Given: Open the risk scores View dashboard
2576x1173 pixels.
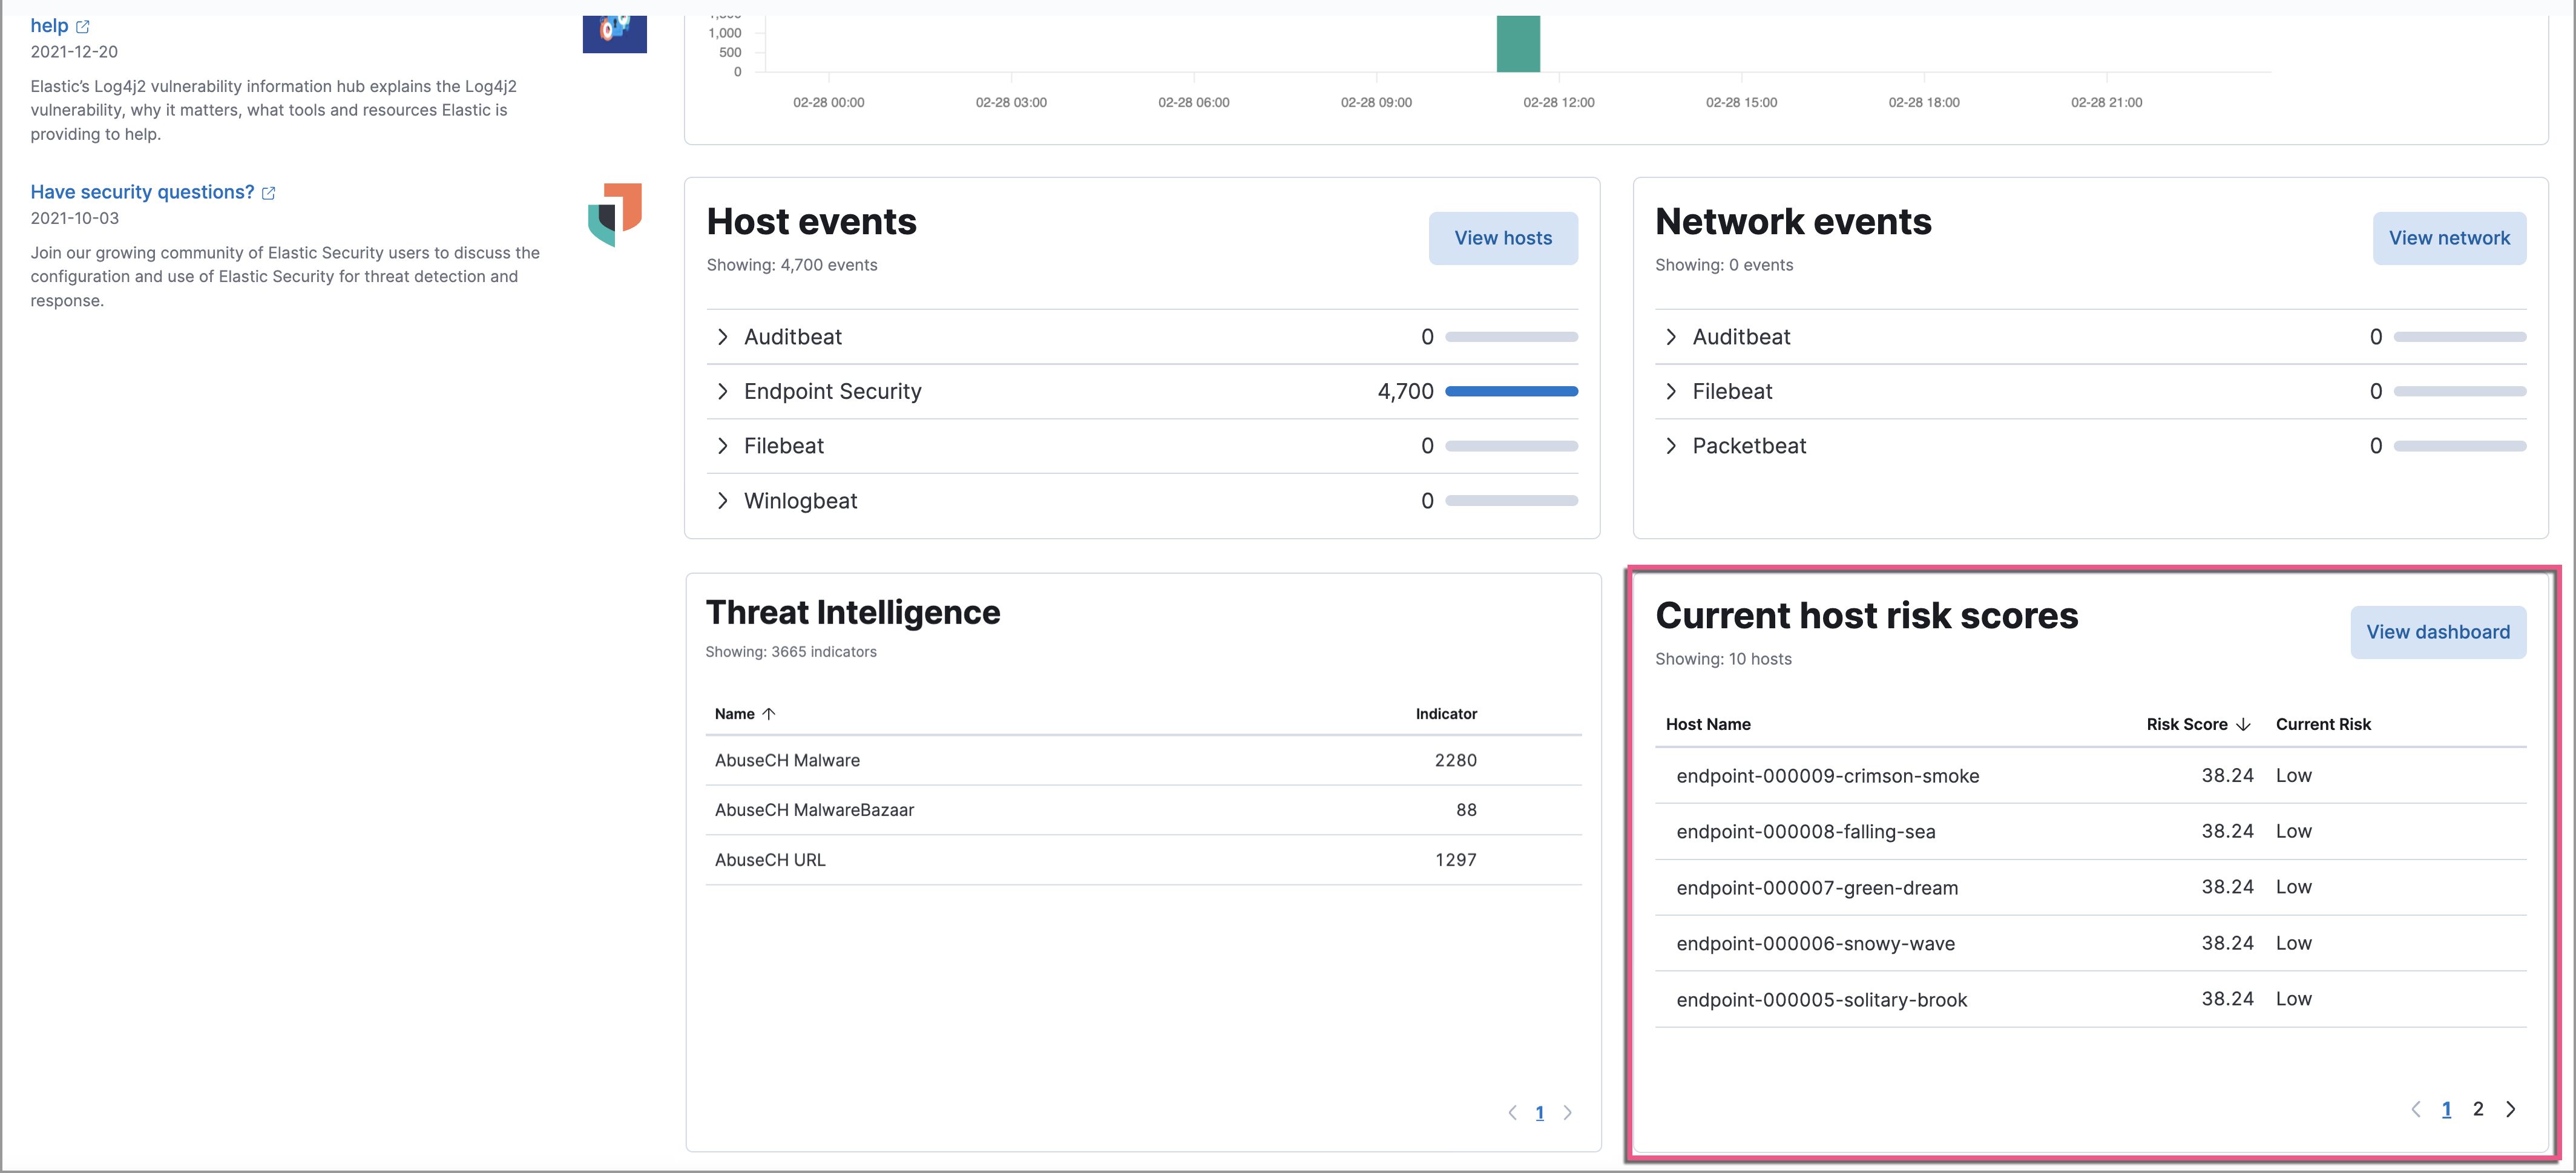Looking at the screenshot, I should [x=2438, y=632].
